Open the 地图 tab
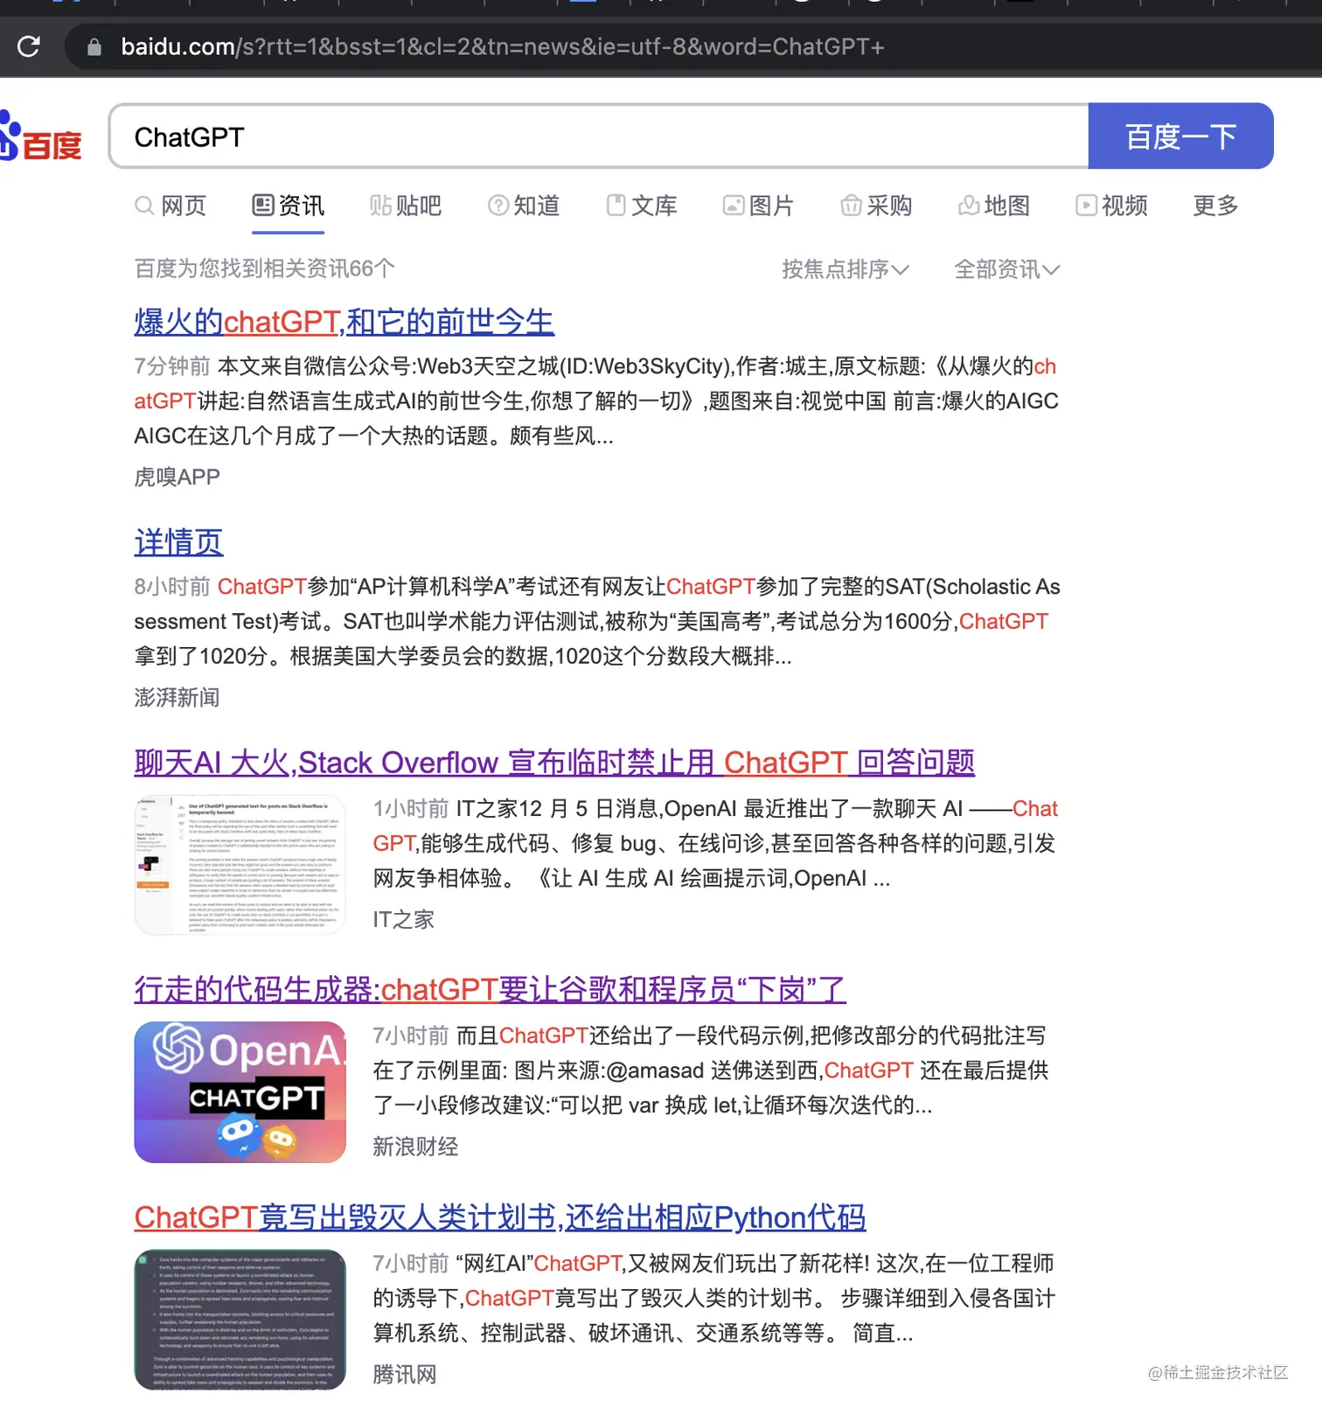Image resolution: width=1322 pixels, height=1415 pixels. tap(994, 206)
